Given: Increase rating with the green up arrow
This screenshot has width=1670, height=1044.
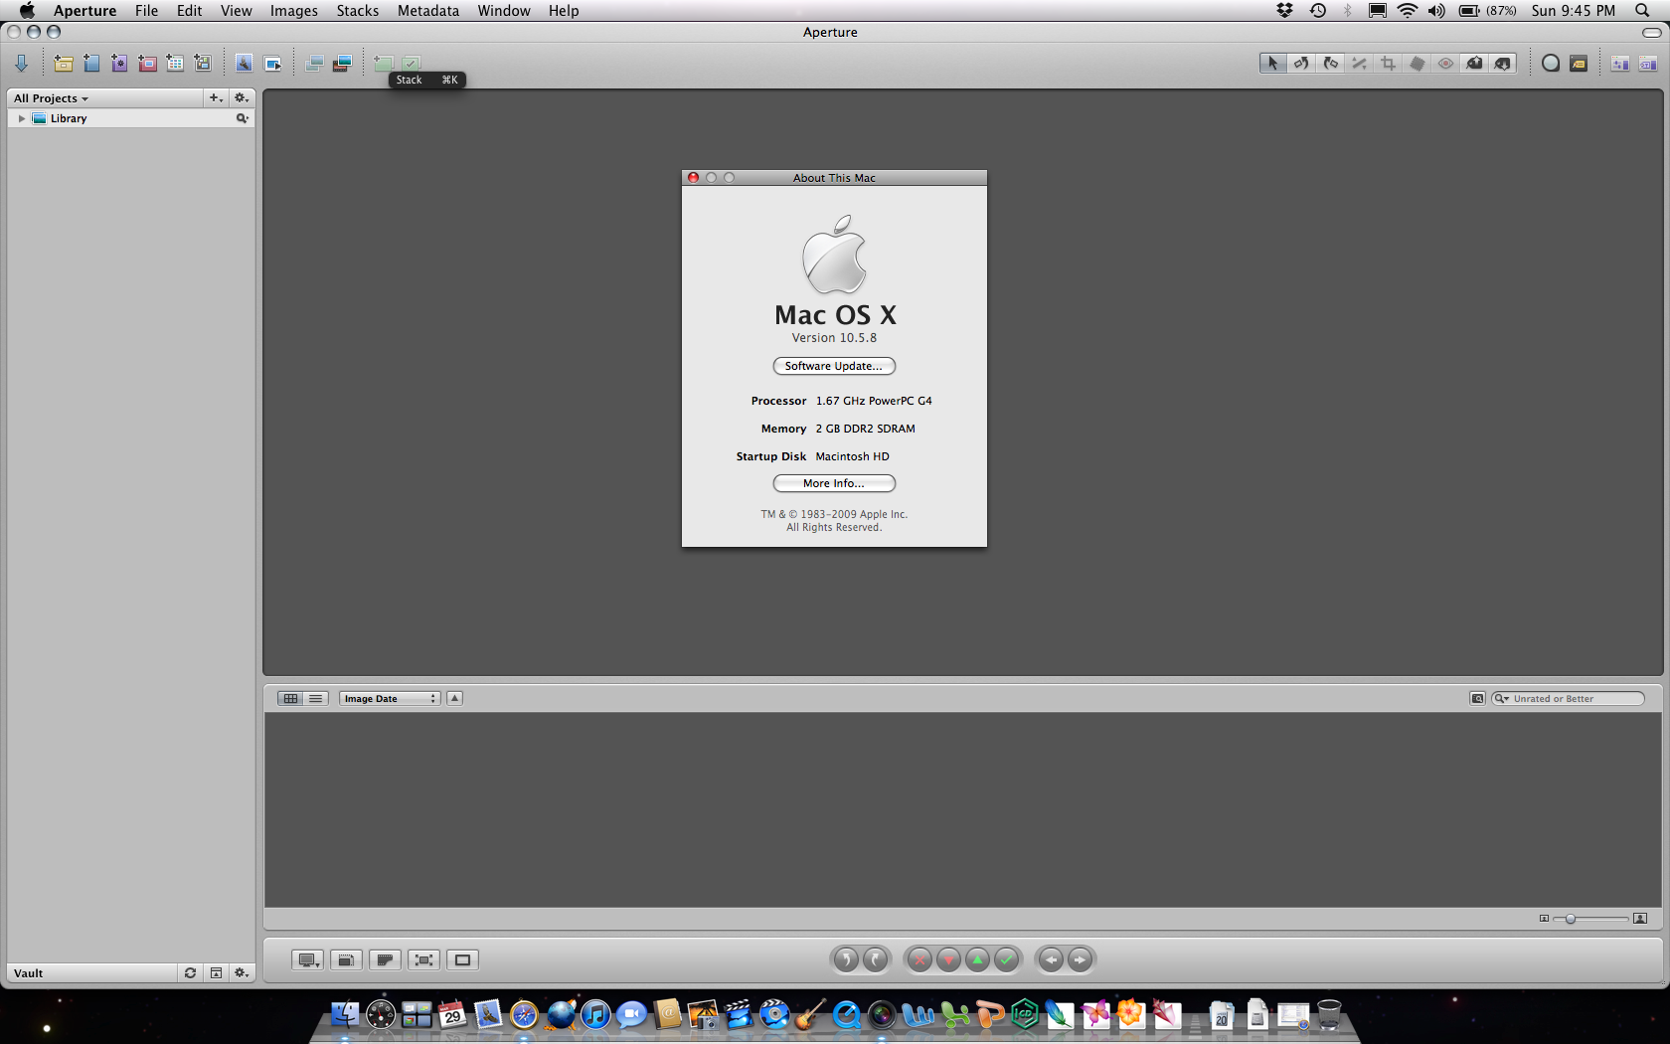Looking at the screenshot, I should point(978,959).
